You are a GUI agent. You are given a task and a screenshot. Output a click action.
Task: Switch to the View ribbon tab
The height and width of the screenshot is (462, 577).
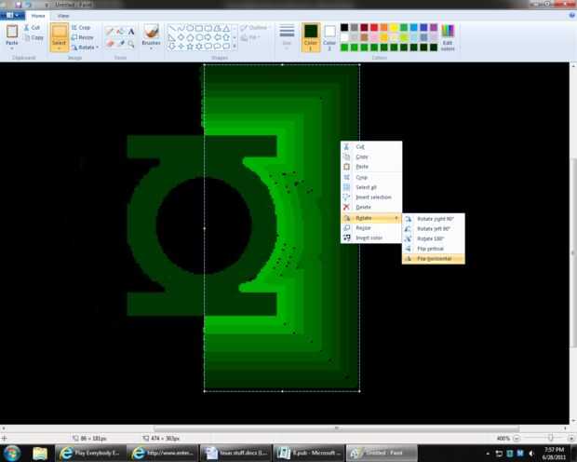[63, 16]
